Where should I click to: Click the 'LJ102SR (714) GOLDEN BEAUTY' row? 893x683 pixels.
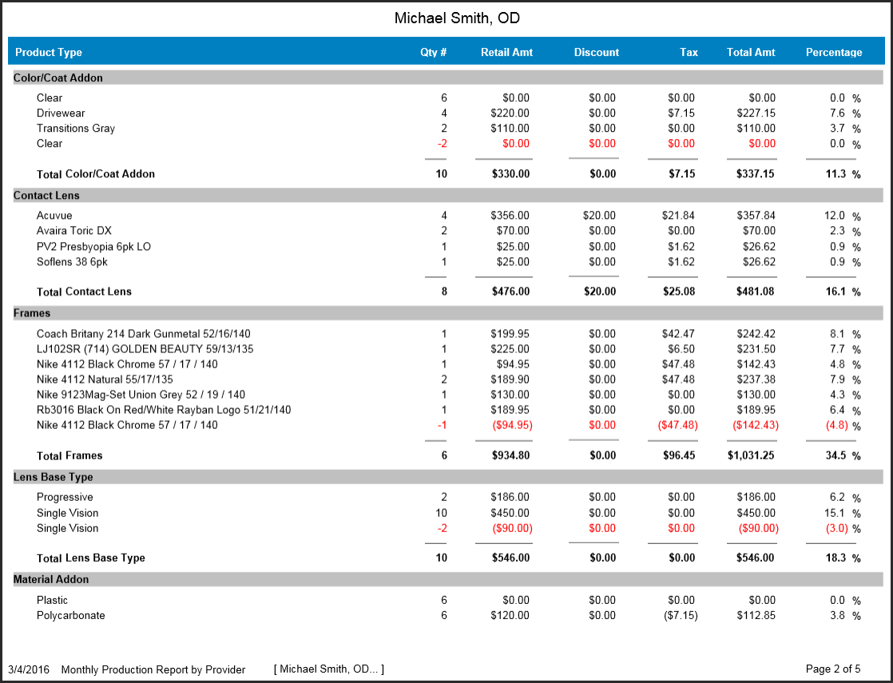145,350
